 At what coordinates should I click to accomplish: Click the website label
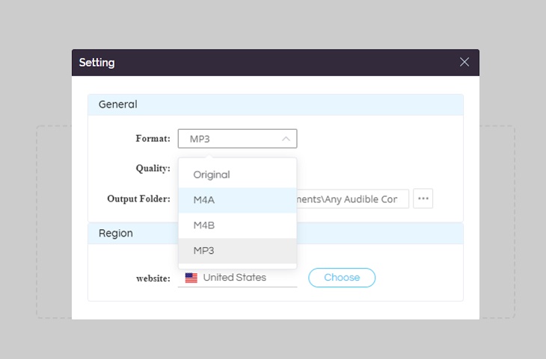point(153,278)
